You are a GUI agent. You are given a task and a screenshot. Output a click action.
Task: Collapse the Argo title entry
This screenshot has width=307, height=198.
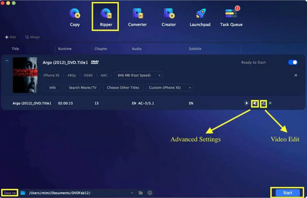point(7,61)
